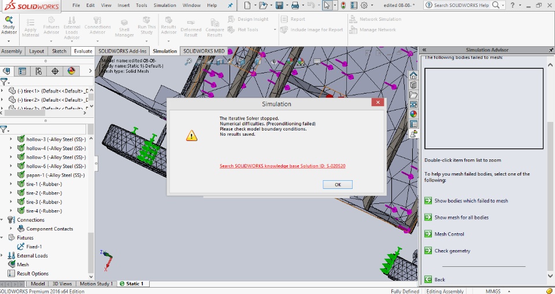Open the Appearances color ball icon in the task pane
The height and width of the screenshot is (294, 555).
point(413,114)
